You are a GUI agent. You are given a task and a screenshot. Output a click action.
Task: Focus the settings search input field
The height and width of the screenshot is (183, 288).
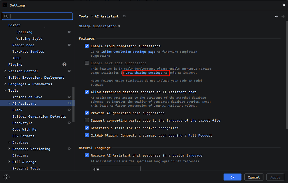(37, 16)
